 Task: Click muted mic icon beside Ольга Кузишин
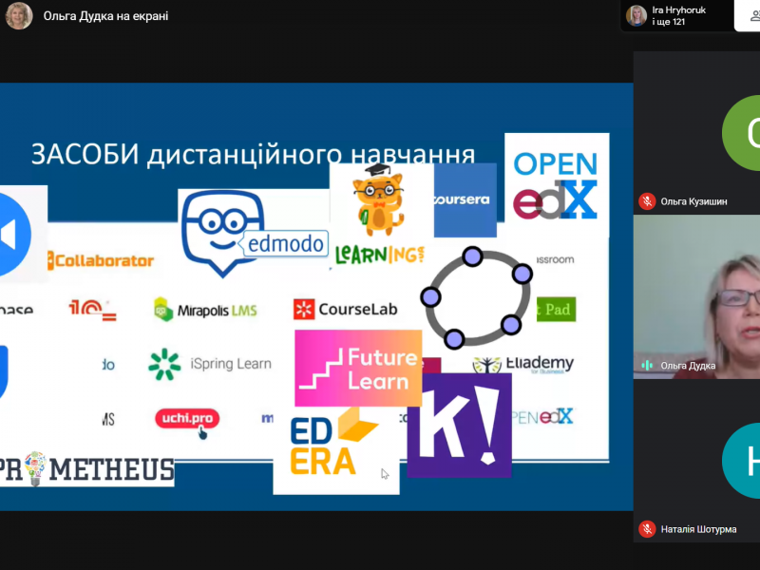click(x=647, y=200)
